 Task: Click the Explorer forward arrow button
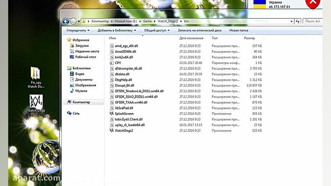tap(73, 21)
